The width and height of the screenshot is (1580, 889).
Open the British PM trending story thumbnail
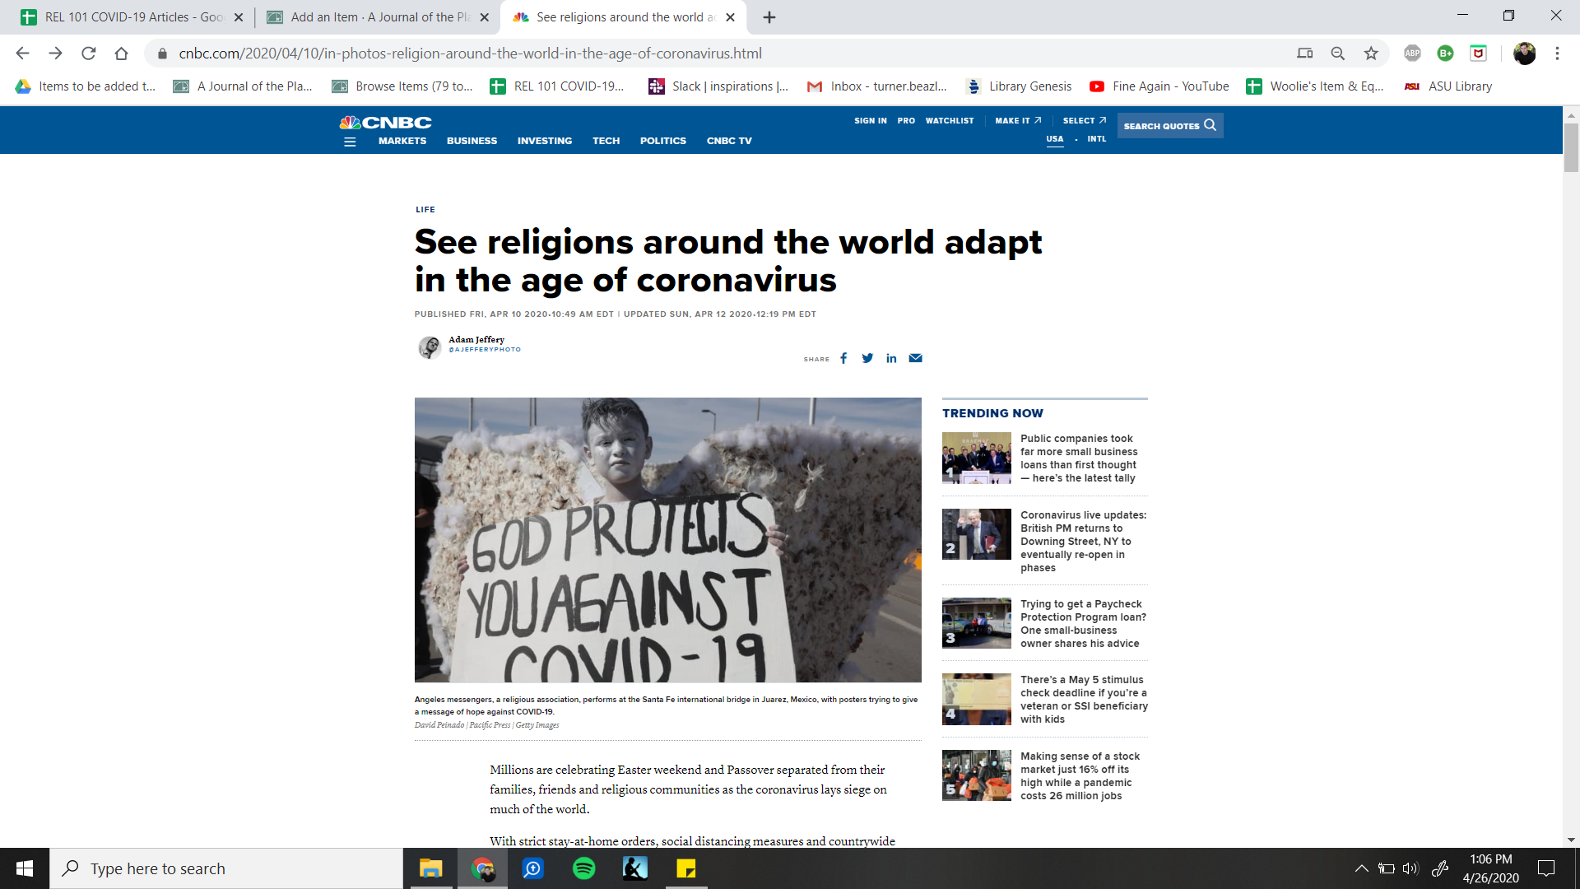pos(976,534)
